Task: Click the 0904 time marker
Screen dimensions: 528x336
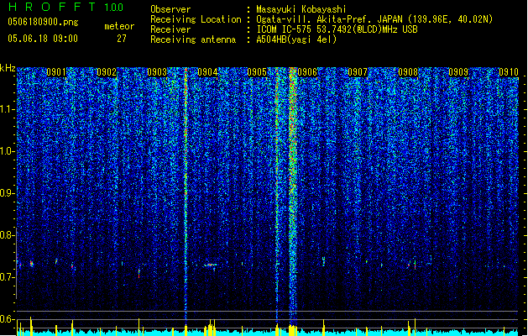Action: [207, 72]
